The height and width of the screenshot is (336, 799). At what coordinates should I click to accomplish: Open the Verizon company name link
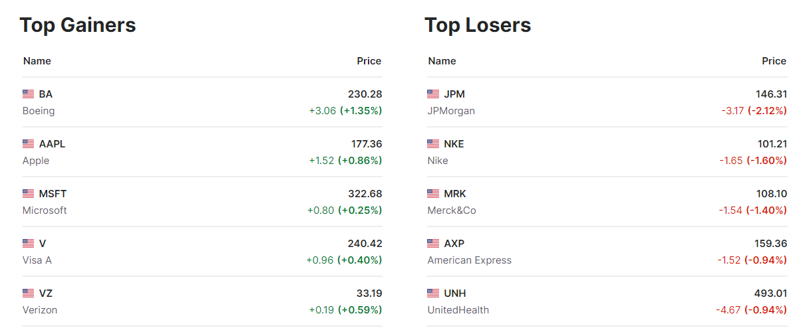click(x=40, y=310)
